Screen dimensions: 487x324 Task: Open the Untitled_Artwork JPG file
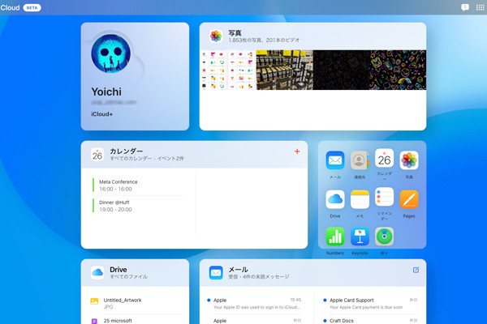point(135,303)
